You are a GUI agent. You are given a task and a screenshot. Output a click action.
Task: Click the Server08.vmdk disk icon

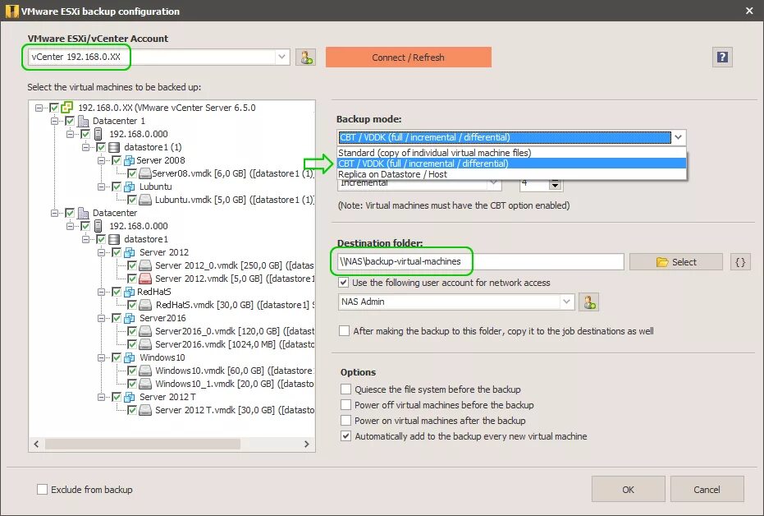tap(144, 173)
